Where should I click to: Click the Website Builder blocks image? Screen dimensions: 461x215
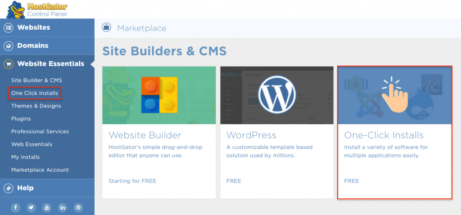pos(159,95)
